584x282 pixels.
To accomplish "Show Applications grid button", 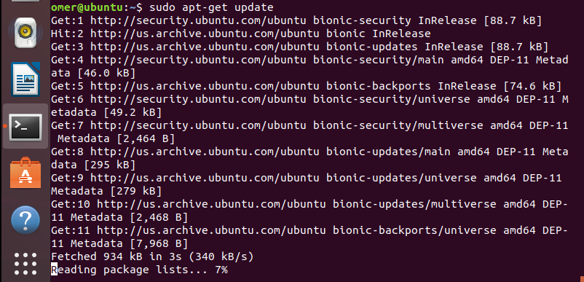I will [25, 264].
